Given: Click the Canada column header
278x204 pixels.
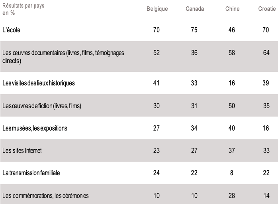Looking at the screenshot, I should (195, 9).
